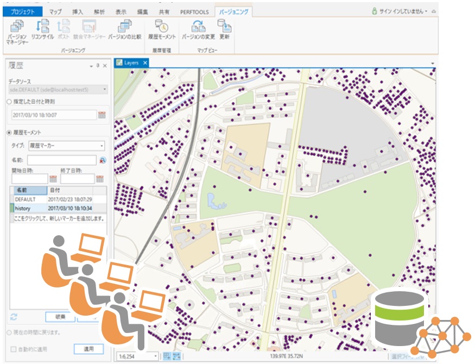Select the 履歴モーメント radio button
Image resolution: width=475 pixels, height=364 pixels.
[x=9, y=133]
